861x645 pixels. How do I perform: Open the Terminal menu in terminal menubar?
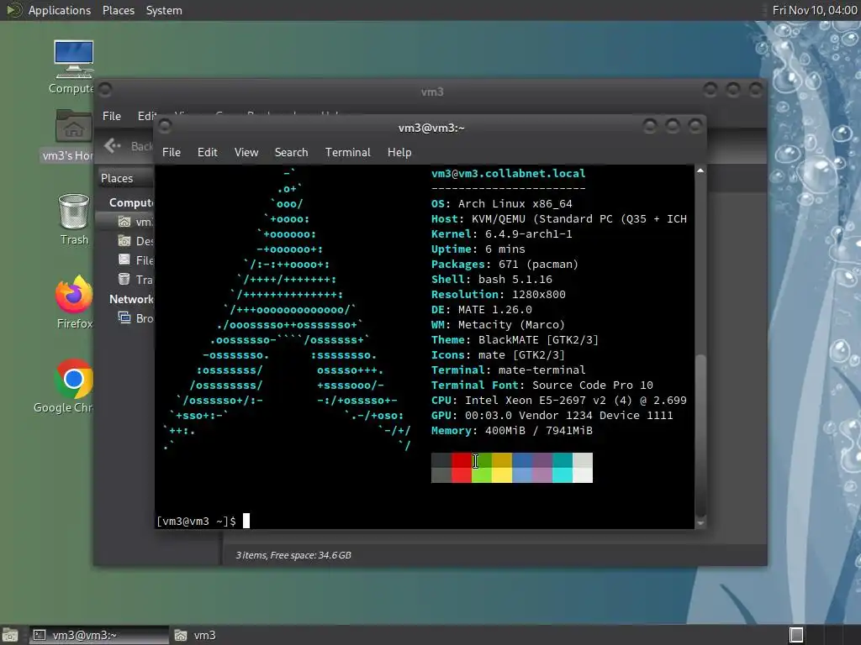coord(347,152)
